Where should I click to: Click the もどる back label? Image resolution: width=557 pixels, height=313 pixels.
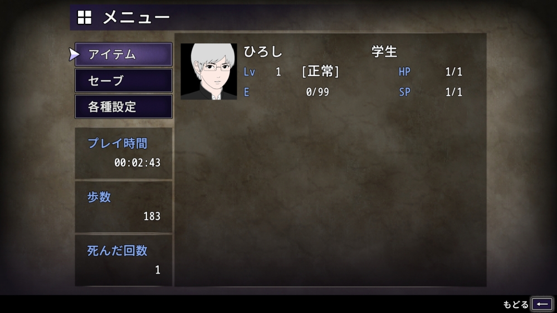point(515,305)
